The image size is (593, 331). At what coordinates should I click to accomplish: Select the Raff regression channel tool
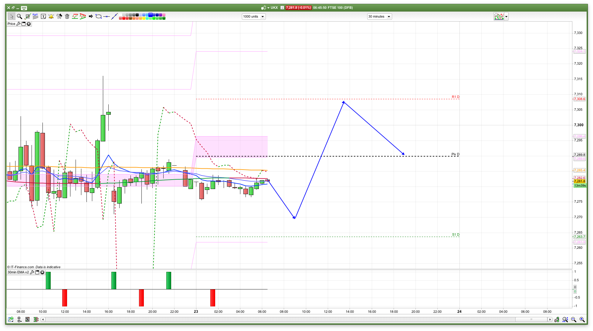(x=35, y=16)
